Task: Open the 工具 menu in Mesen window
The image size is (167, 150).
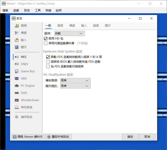Action: [38, 10]
